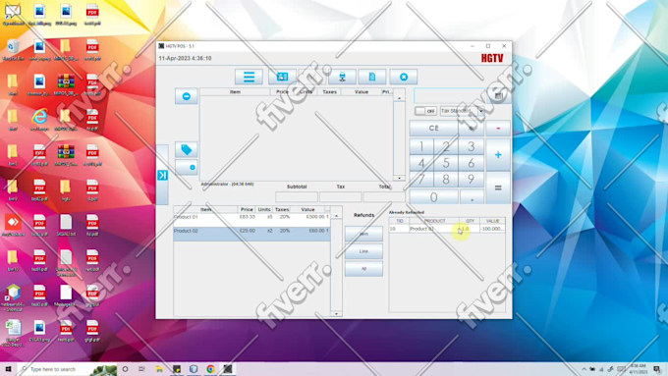Click the red minus keypad key
The width and height of the screenshot is (668, 376).
(x=498, y=129)
